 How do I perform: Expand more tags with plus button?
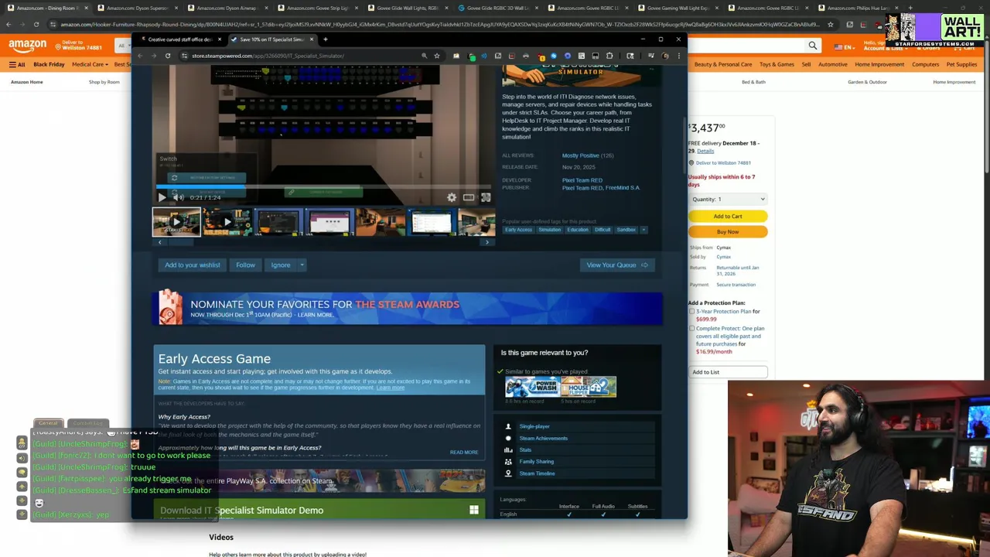(x=643, y=230)
